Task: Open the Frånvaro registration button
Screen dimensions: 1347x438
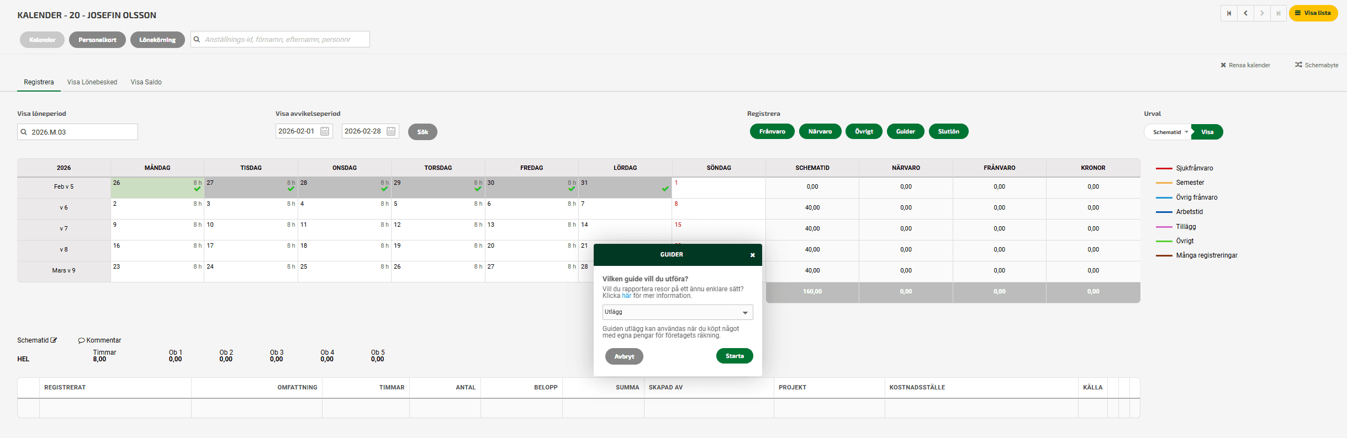Action: click(x=772, y=132)
